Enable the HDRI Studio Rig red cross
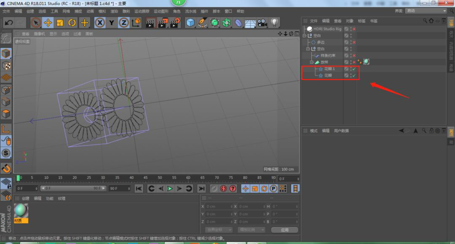455x244 pixels. point(354,29)
